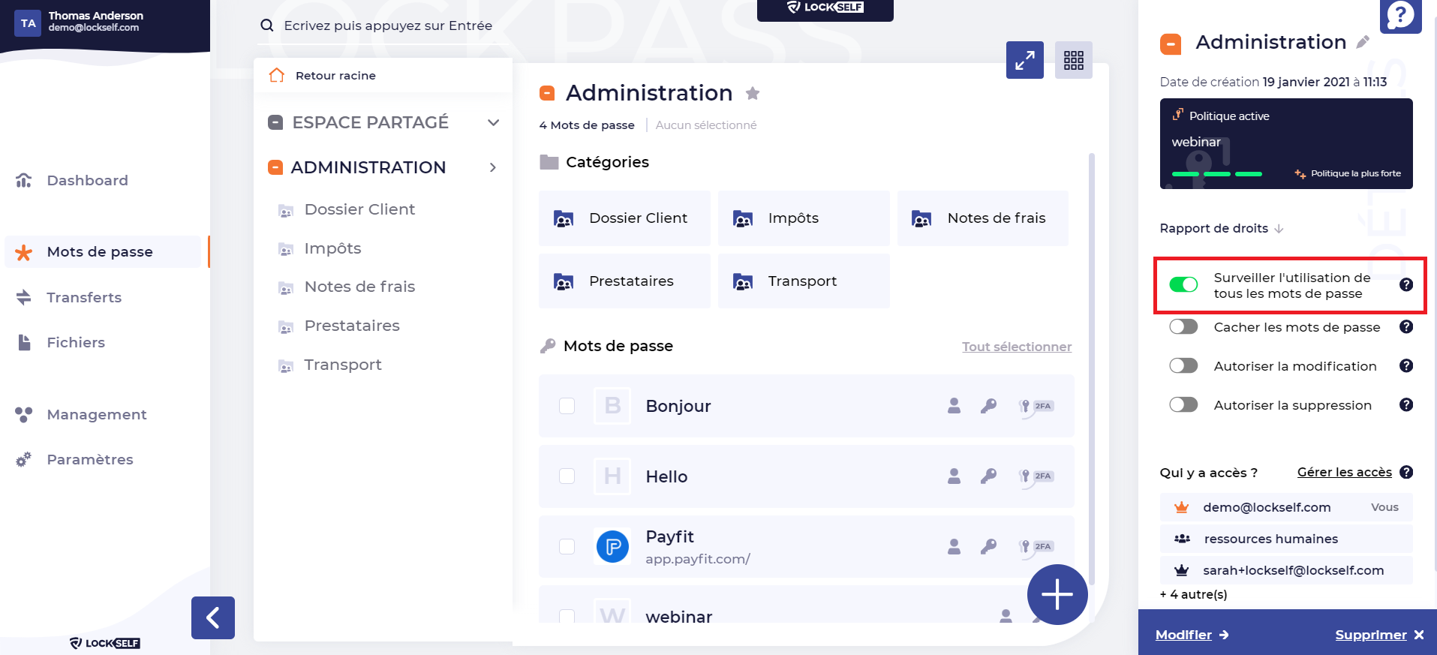Open Gérer les accès link

point(1344,472)
